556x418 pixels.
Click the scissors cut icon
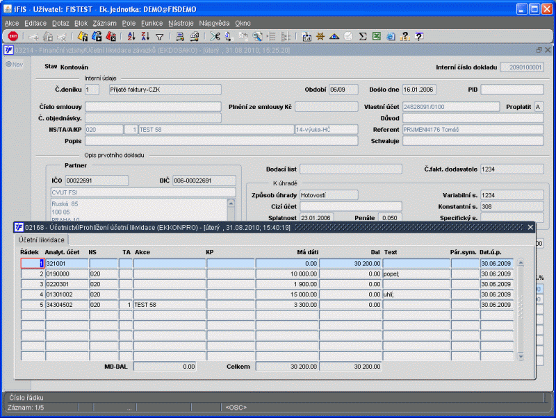point(215,36)
